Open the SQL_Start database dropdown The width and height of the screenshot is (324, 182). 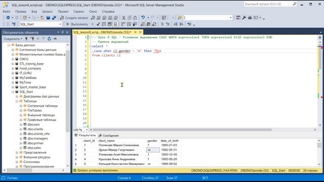click(60, 24)
